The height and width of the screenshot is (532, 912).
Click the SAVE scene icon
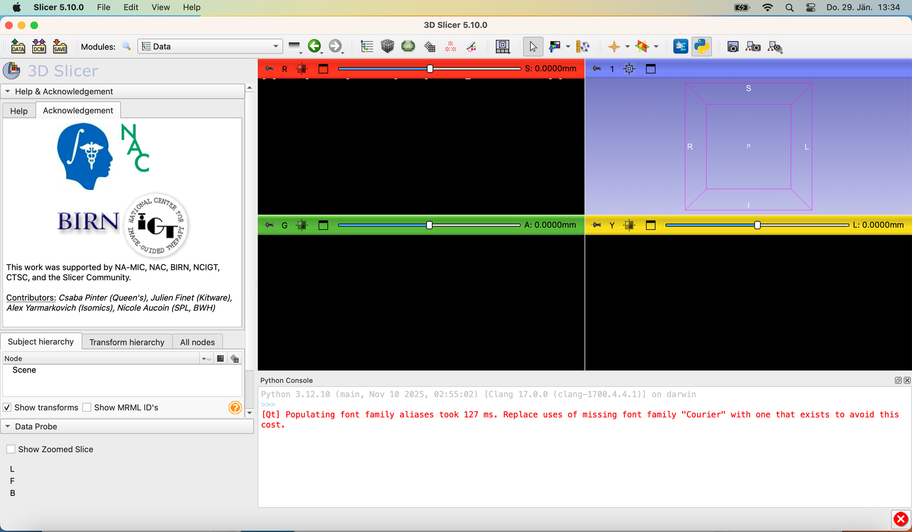tap(60, 46)
